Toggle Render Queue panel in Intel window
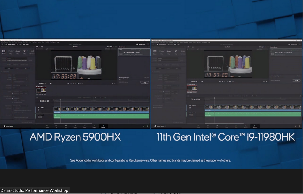The height and width of the screenshot is (194, 303). (293, 45)
